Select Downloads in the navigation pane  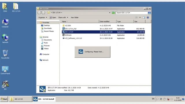(x=47, y=28)
